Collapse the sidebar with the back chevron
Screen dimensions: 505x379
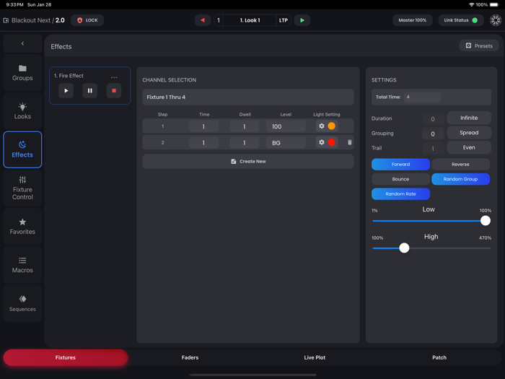[22, 43]
